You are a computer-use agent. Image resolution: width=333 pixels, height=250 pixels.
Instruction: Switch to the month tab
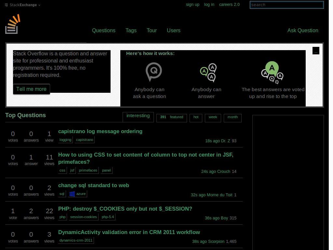[x=233, y=118]
